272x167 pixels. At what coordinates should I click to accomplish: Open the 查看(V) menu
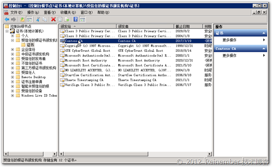pos(50,12)
